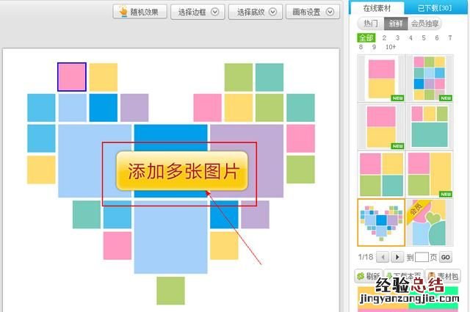Open the 画布设置 canvas settings dropdown
The image size is (470, 312).
tap(313, 12)
